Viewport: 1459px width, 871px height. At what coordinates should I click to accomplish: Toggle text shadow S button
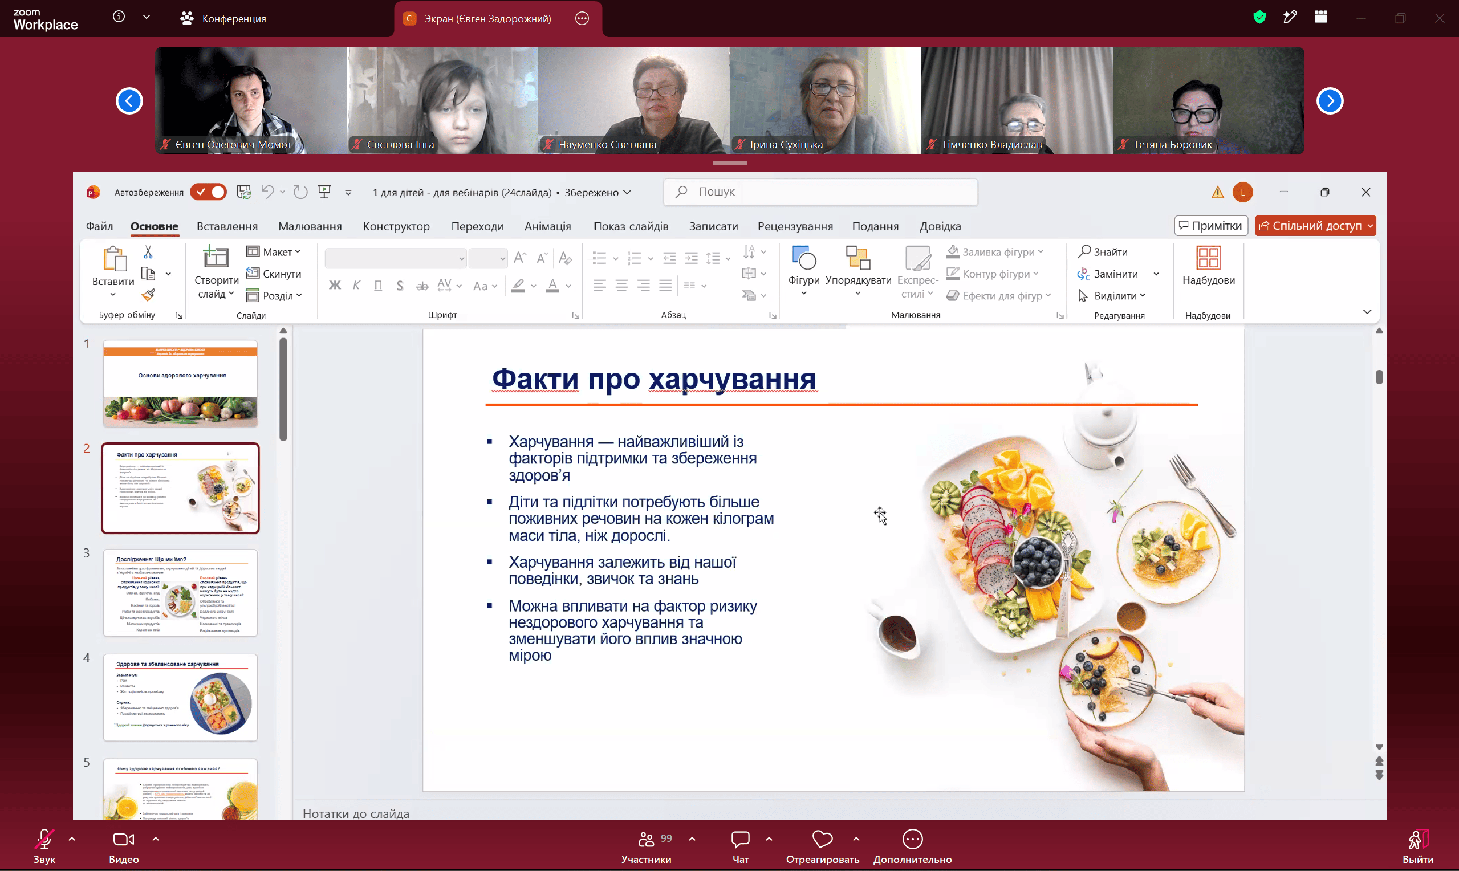(400, 286)
